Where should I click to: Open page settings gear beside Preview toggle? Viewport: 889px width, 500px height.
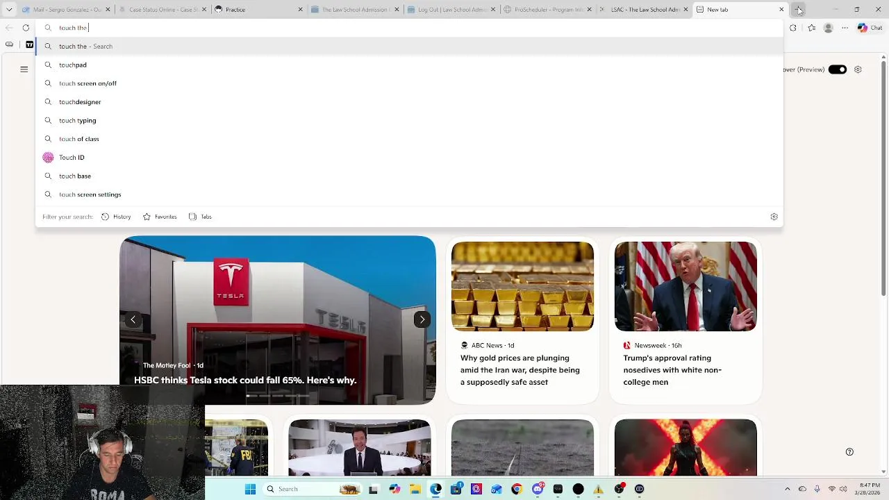point(858,69)
